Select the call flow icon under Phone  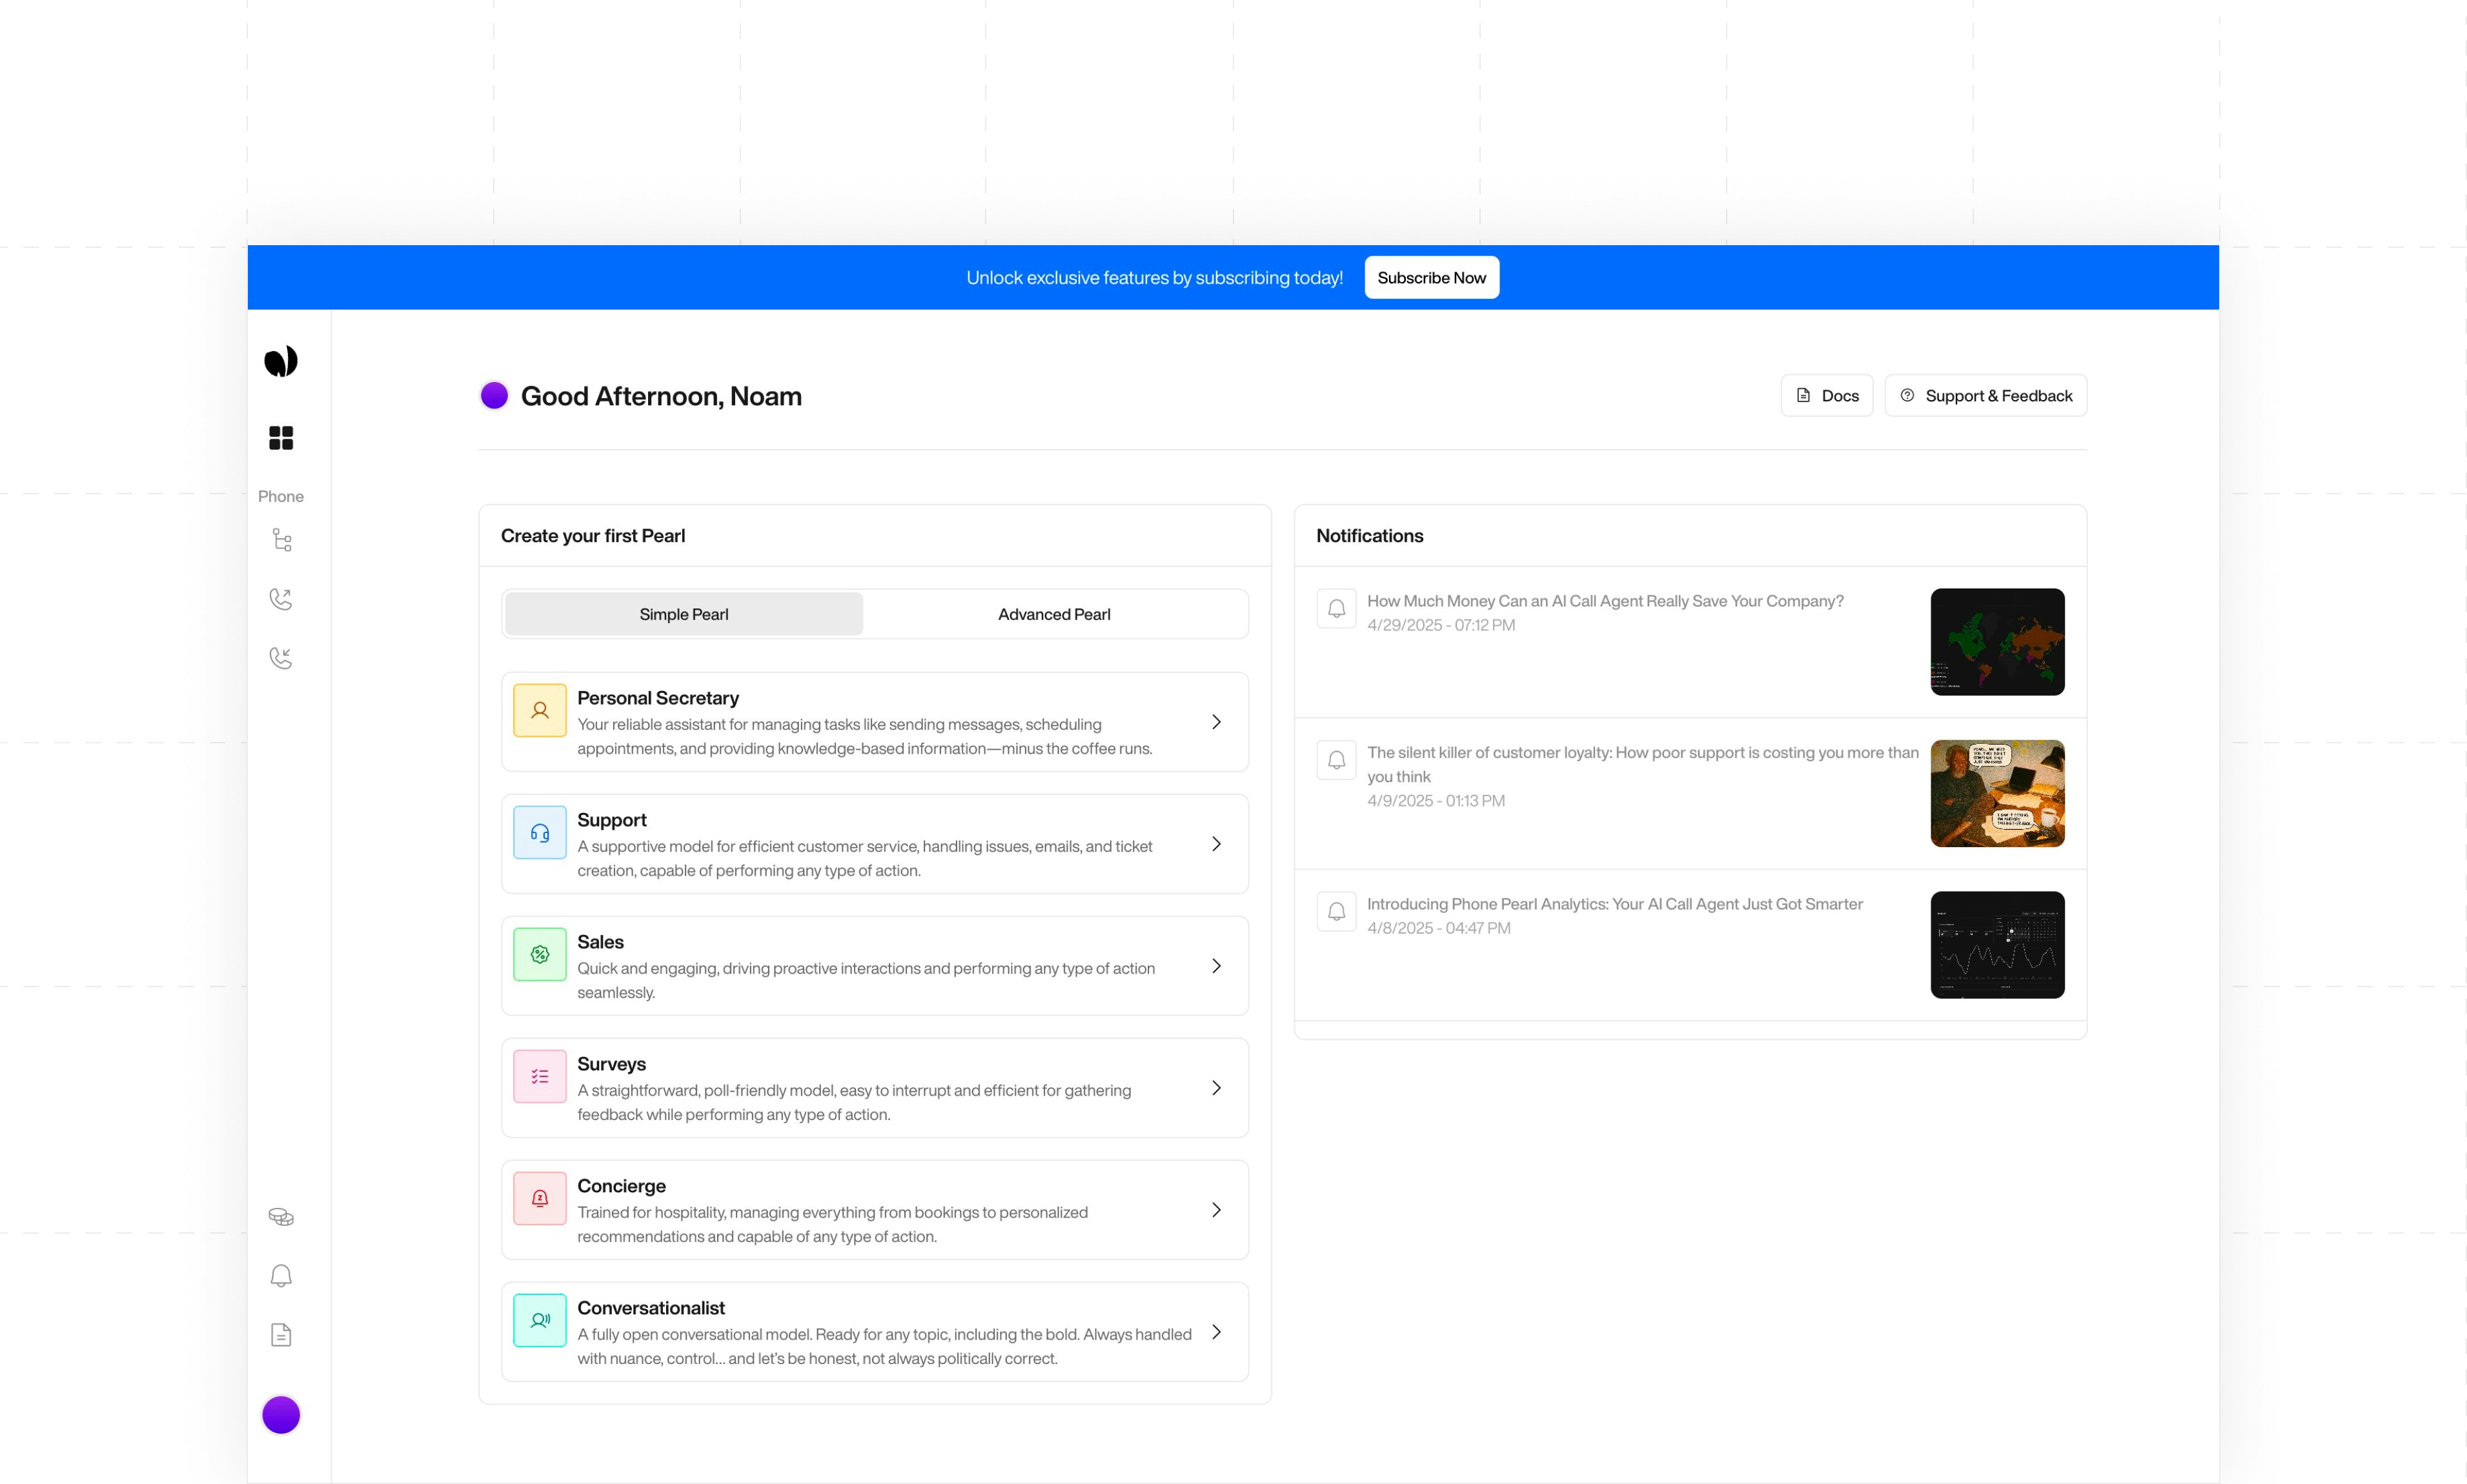tap(280, 539)
